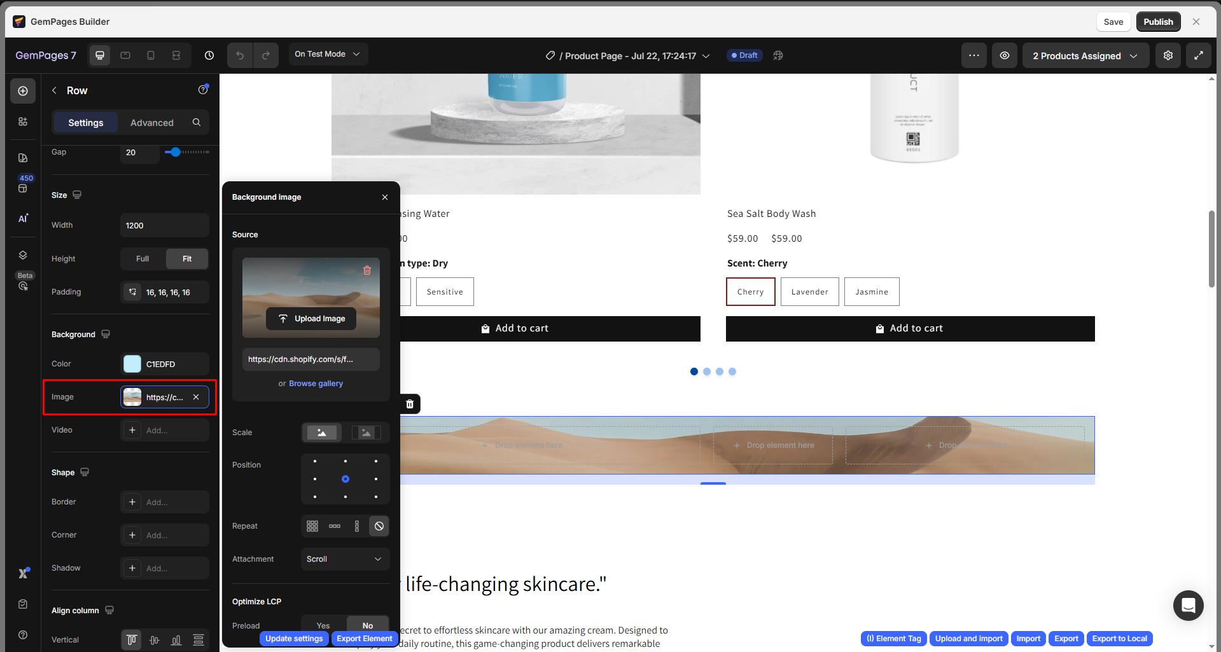Click the undo arrow icon
The width and height of the screenshot is (1221, 652).
click(240, 55)
